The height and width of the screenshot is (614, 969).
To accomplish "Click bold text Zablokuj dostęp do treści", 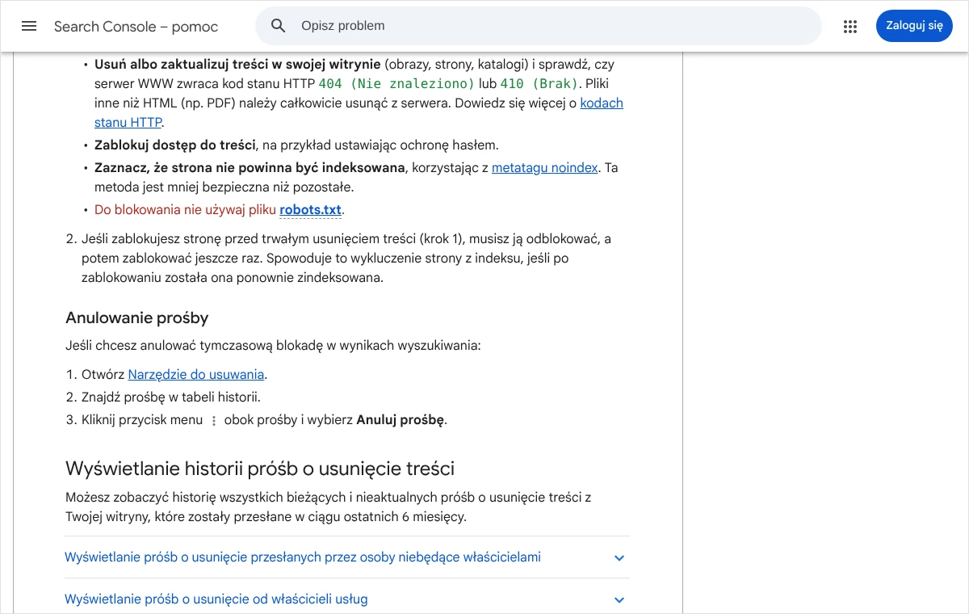I will click(175, 145).
